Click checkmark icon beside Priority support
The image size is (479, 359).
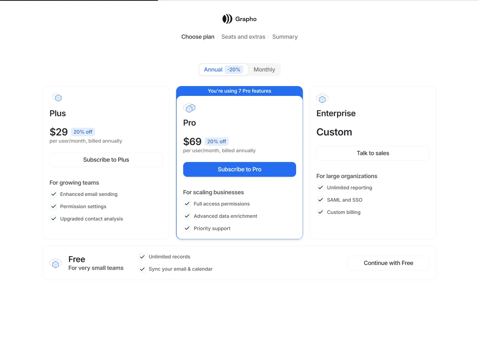coord(187,228)
